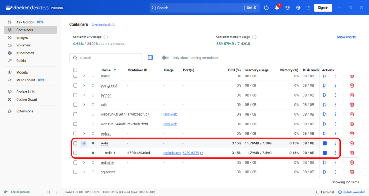Go to Volumes section in sidebar
This screenshot has width=369, height=196.
23,45
